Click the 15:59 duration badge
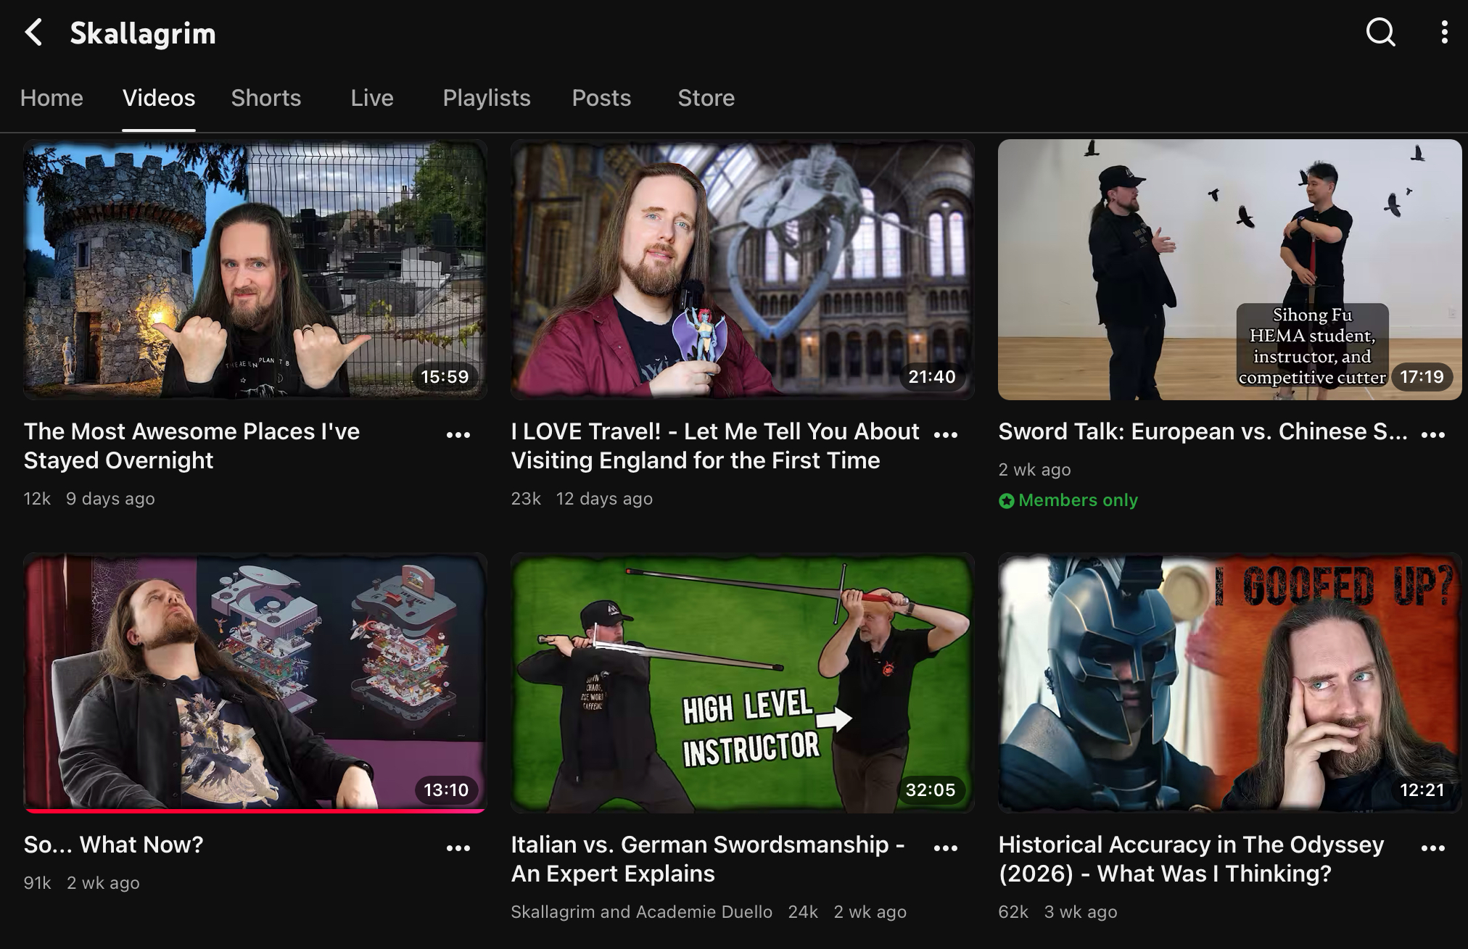 pos(445,377)
